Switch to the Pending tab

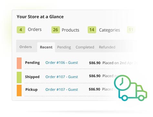tap(64, 47)
